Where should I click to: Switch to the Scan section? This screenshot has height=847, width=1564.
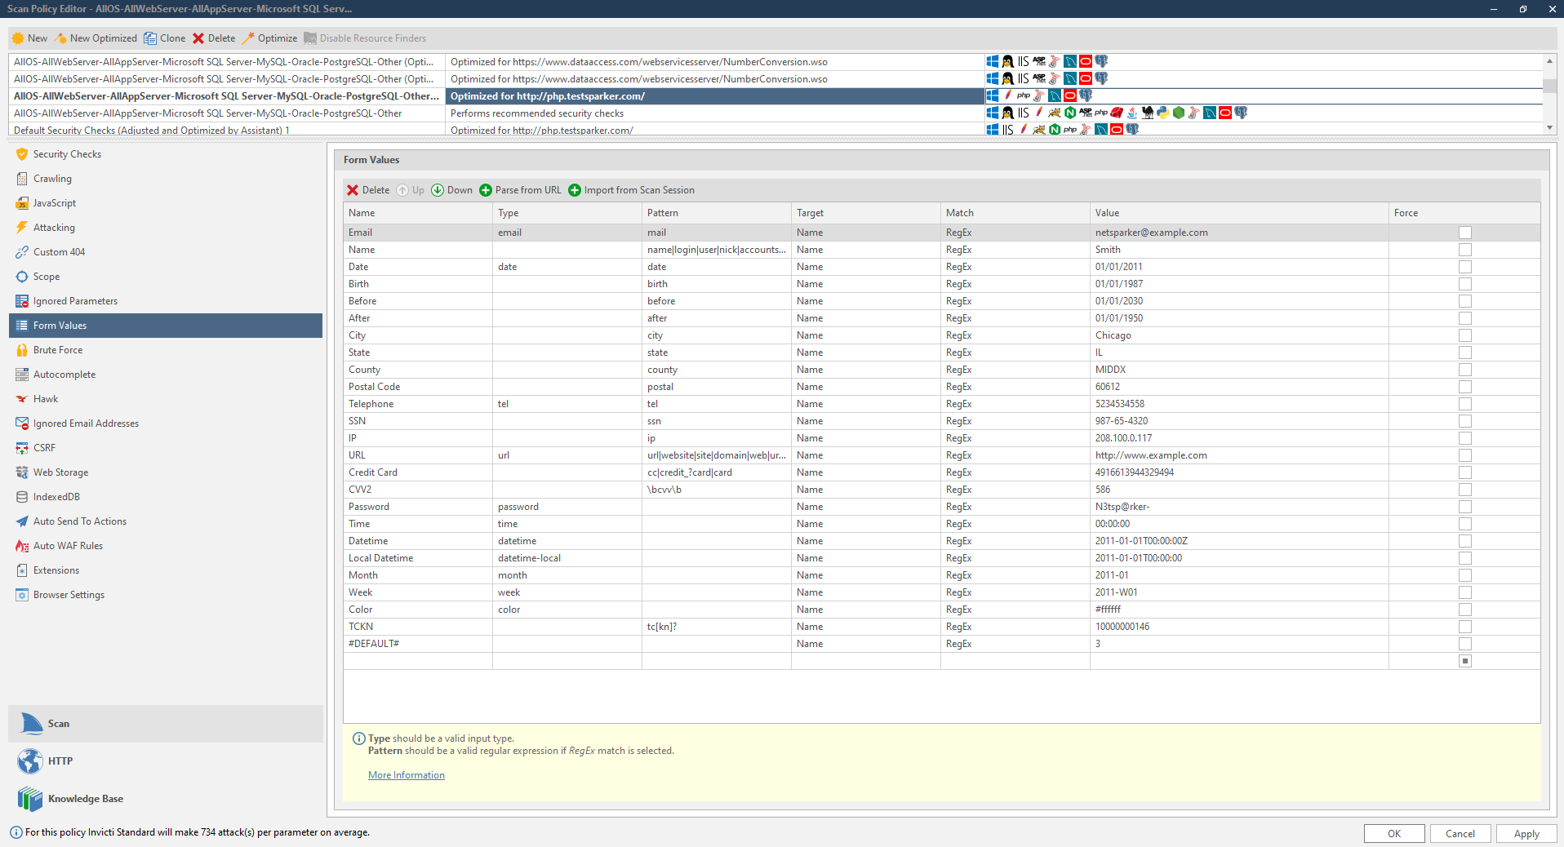(58, 723)
